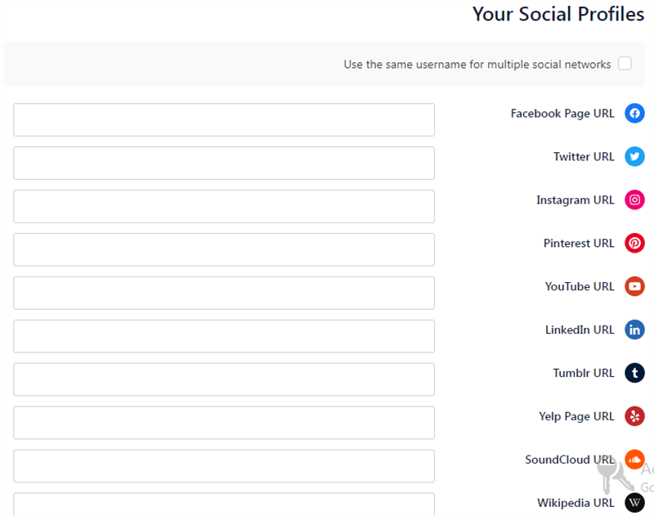Click the Twitter bird icon
654x516 pixels.
[634, 156]
